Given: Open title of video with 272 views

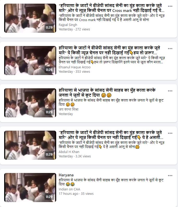Looking at the screenshot, I should click(x=111, y=8).
